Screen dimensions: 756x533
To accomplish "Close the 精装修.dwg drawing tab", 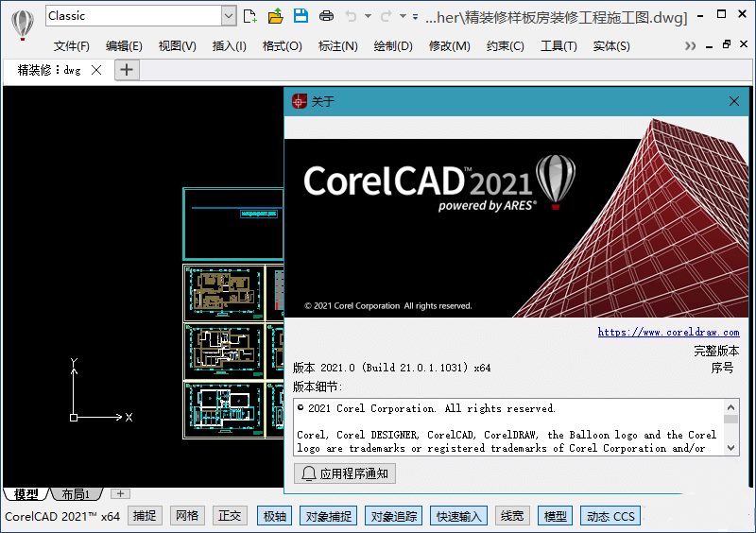I will click(x=96, y=70).
